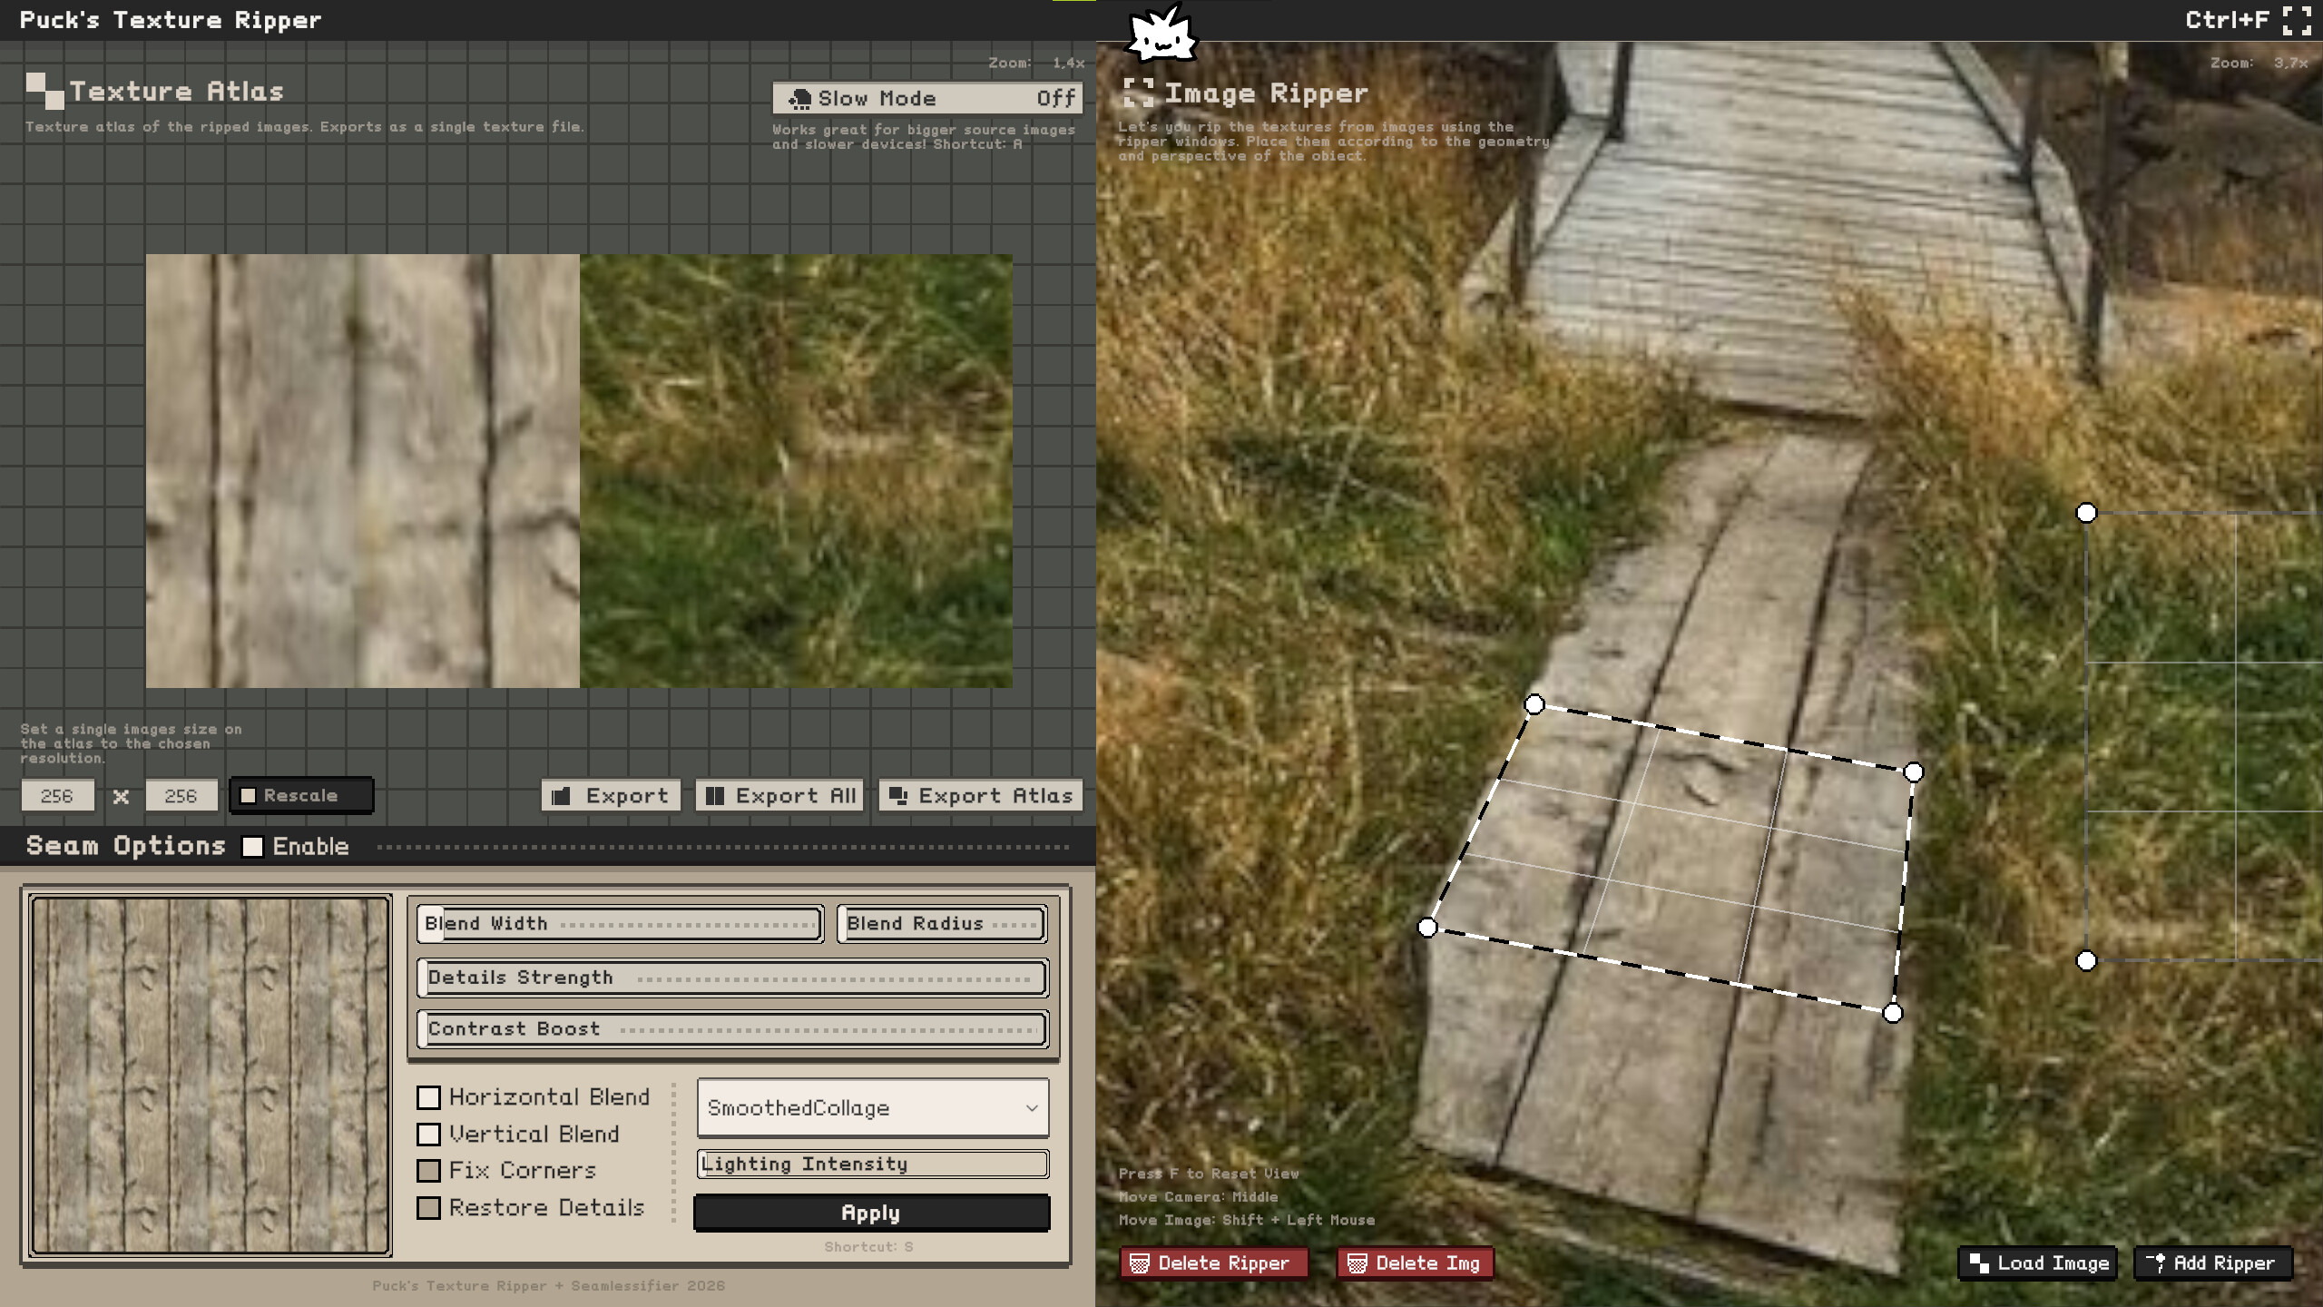Click the Apply button
Screen dimensions: 2323x1307
pos(872,1214)
